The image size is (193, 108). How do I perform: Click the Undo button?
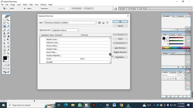coord(120,39)
